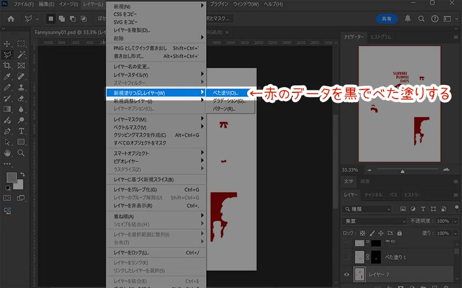
Task: Toggle artboard auto-nesting lock icon
Action: coord(390,233)
